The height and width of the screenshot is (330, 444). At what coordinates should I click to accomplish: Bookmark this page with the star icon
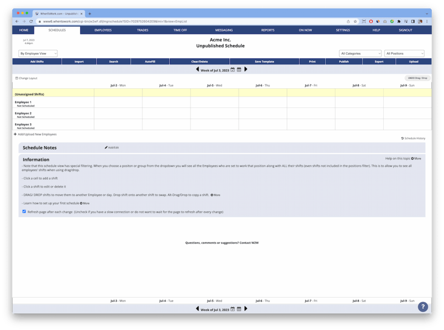click(x=355, y=21)
